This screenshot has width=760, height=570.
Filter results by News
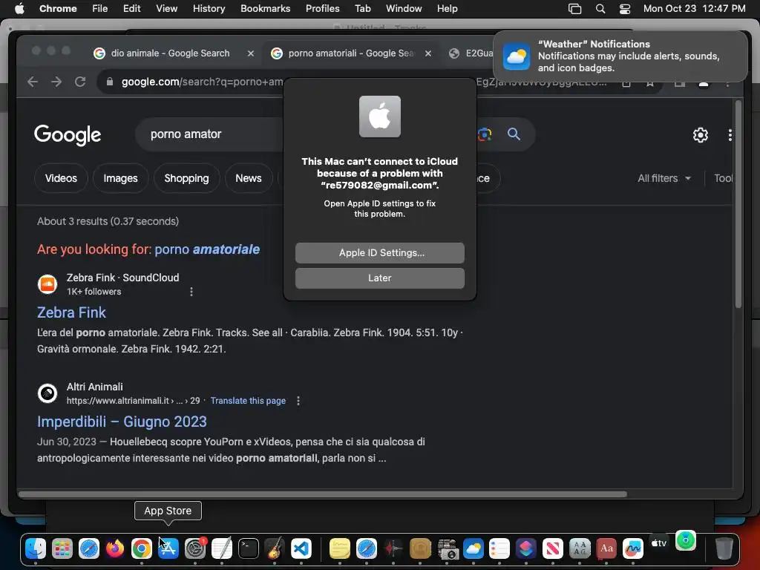point(248,178)
